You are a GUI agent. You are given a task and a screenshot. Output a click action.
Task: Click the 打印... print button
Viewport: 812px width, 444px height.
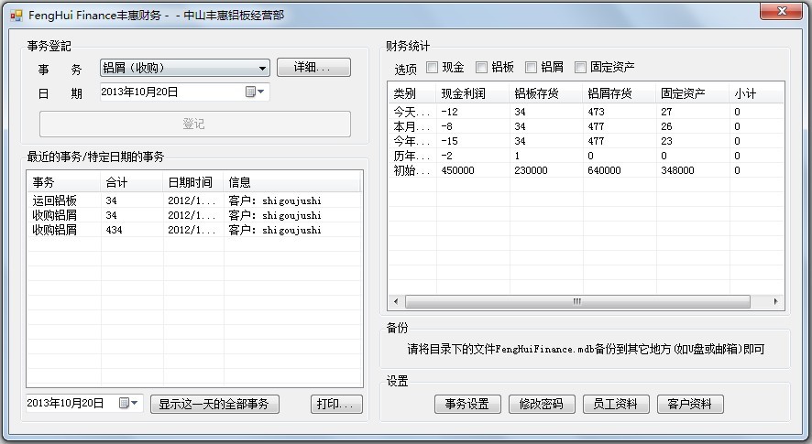click(x=336, y=404)
